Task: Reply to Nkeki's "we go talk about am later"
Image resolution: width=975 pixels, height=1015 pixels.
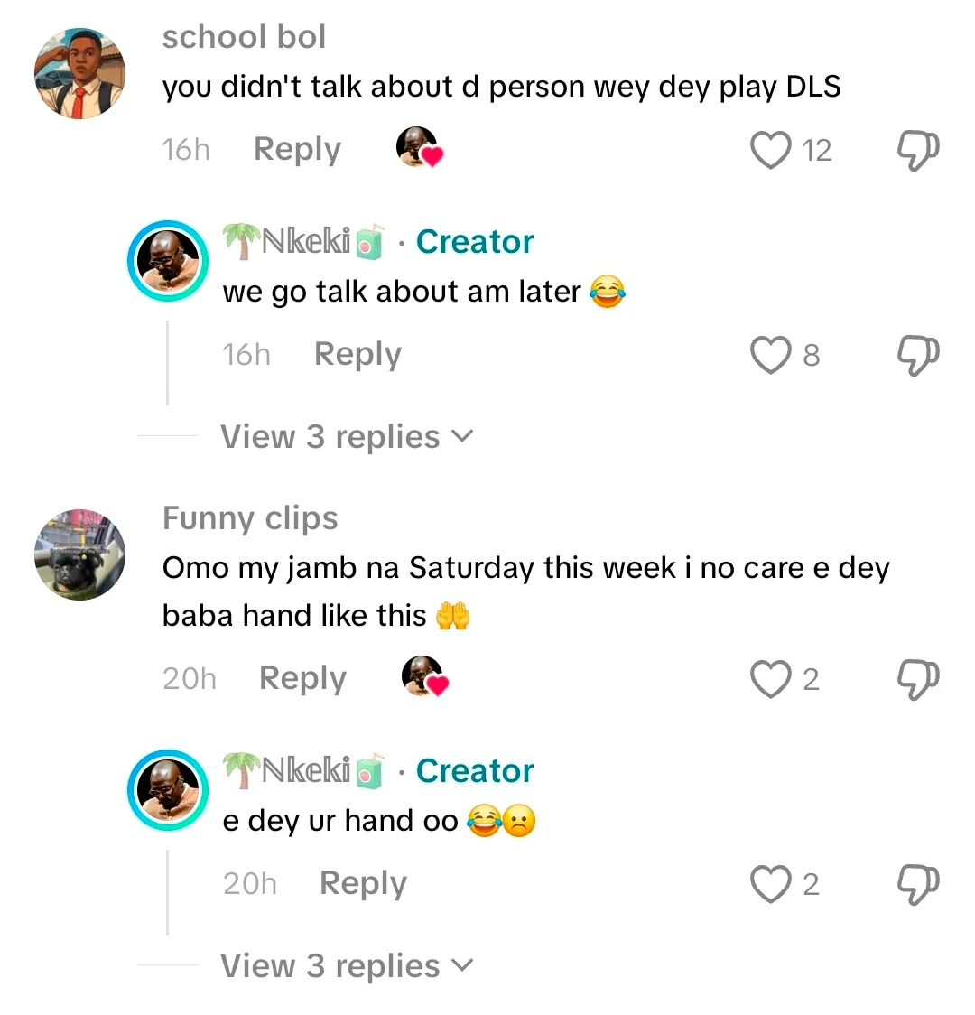Action: coord(357,354)
